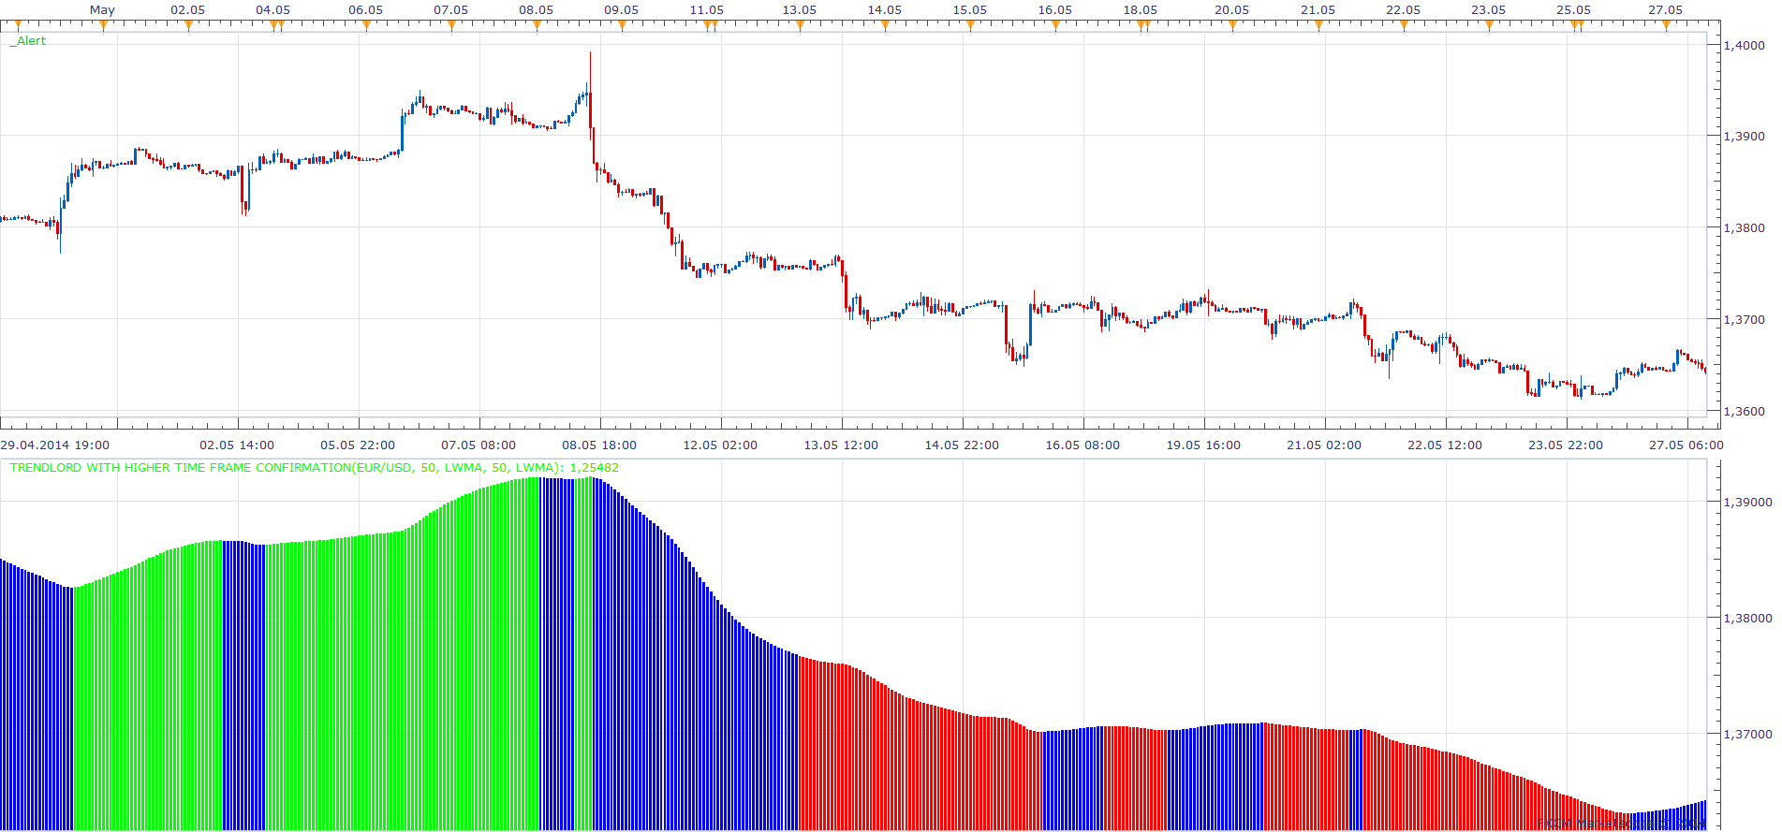Click the 1,3900 price axis label
Viewport: 1782px width, 832px height.
1745,137
